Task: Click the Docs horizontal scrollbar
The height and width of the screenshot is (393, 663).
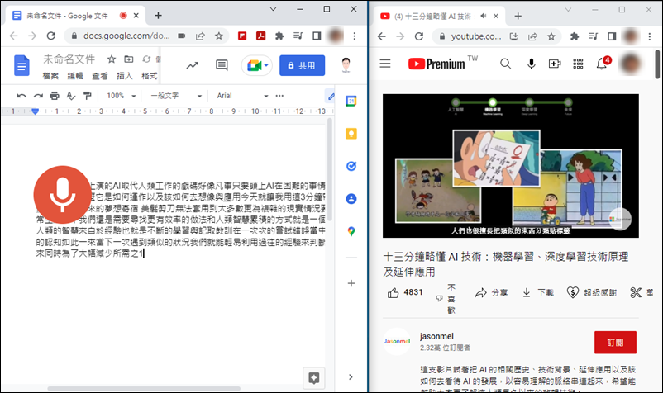Action: 144,388
